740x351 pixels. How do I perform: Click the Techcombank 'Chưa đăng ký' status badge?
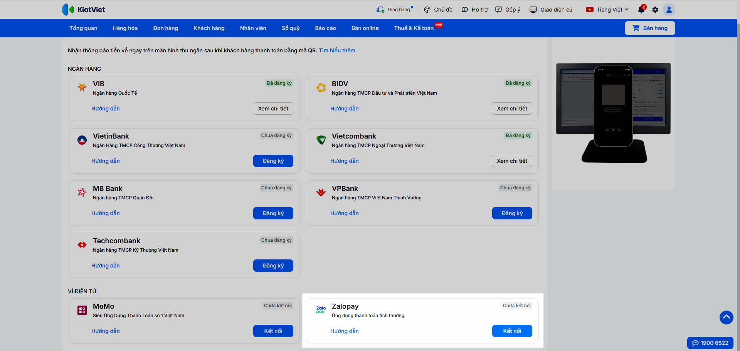(x=276, y=240)
